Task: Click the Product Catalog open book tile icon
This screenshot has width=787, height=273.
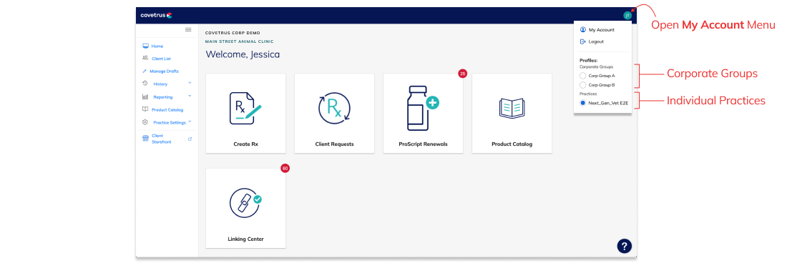Action: coord(512,108)
